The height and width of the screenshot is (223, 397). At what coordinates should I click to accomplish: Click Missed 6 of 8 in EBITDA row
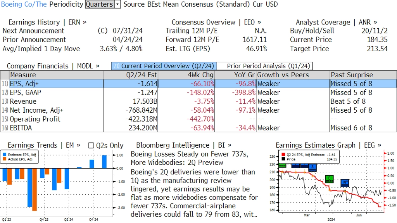tap(351, 128)
